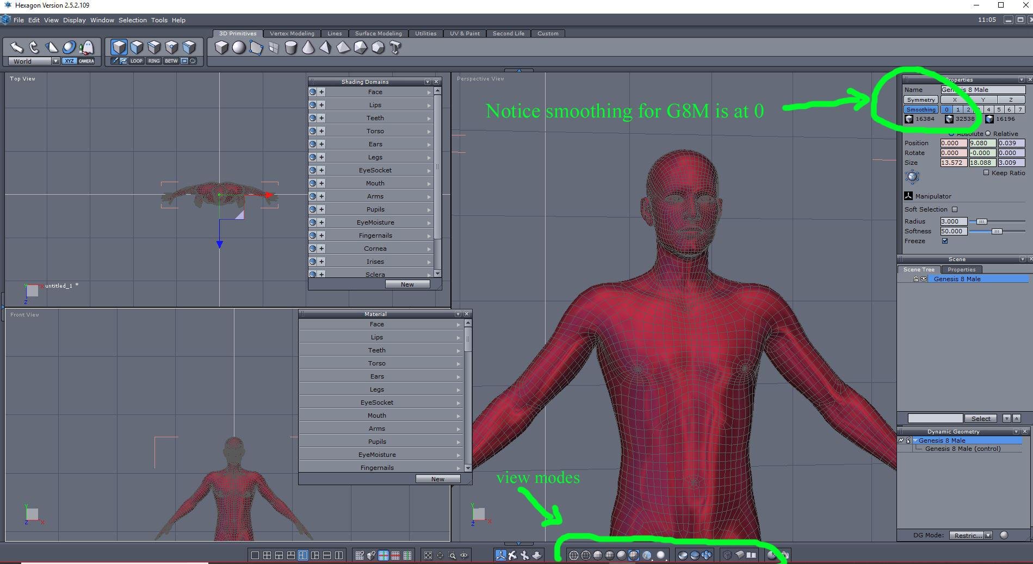Adjust the Radius slider handle

click(x=981, y=221)
